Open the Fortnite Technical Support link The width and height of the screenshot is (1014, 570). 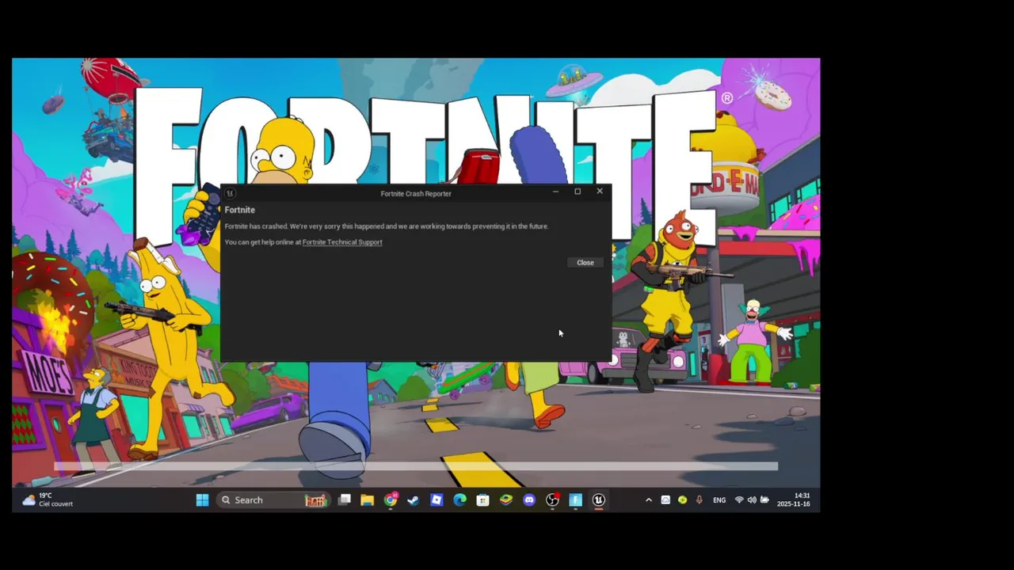342,242
